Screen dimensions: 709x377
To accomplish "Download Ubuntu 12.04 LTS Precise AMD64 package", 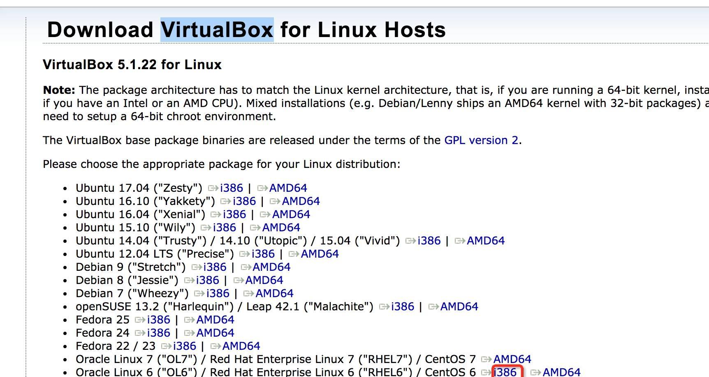I will coord(320,254).
